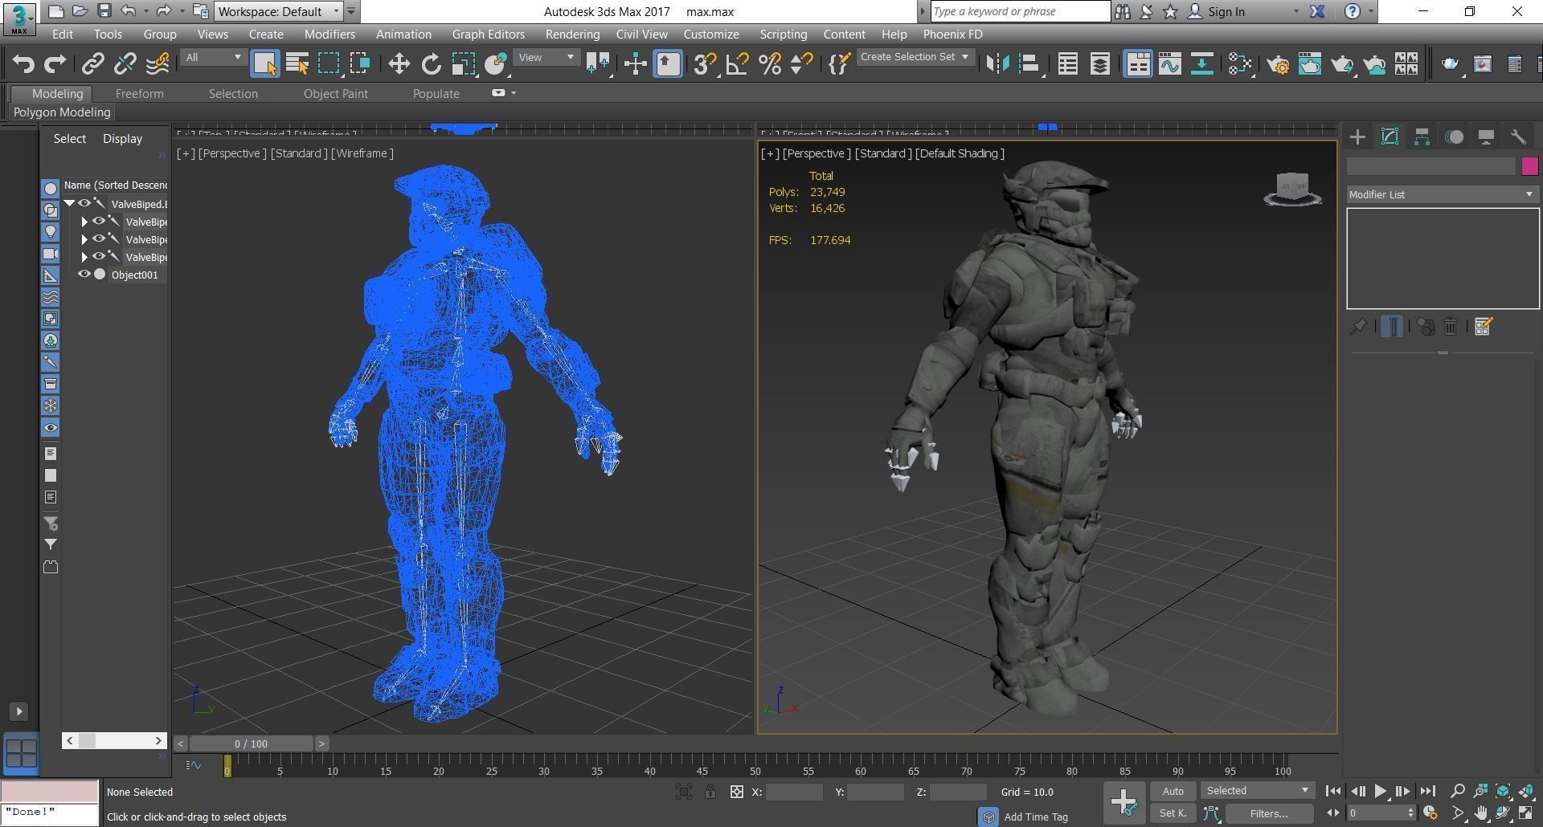Toggle visibility eye of top ValveBiped root

(84, 204)
